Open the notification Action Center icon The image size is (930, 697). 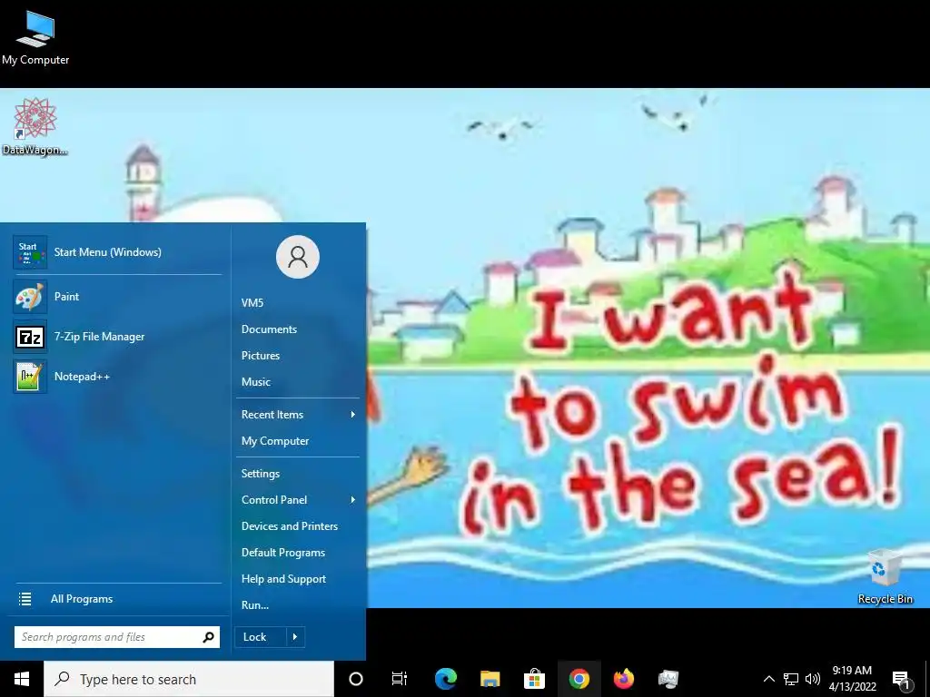902,681
